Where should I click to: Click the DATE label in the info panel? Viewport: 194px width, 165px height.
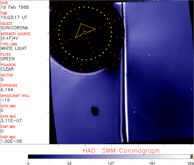point(5,3)
